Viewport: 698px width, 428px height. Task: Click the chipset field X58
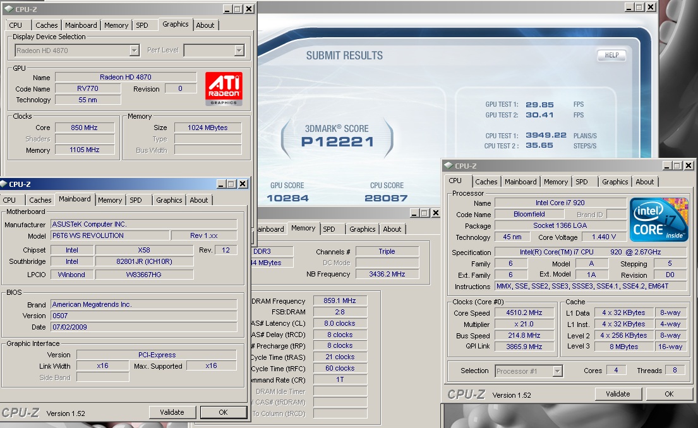[144, 250]
